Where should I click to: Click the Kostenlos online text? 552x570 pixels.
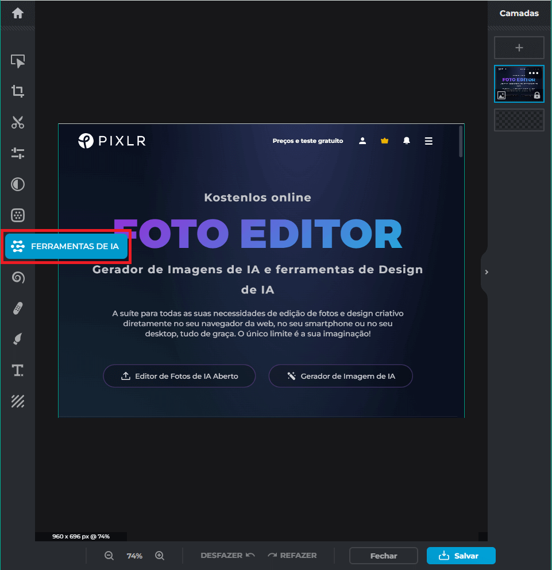tap(258, 197)
